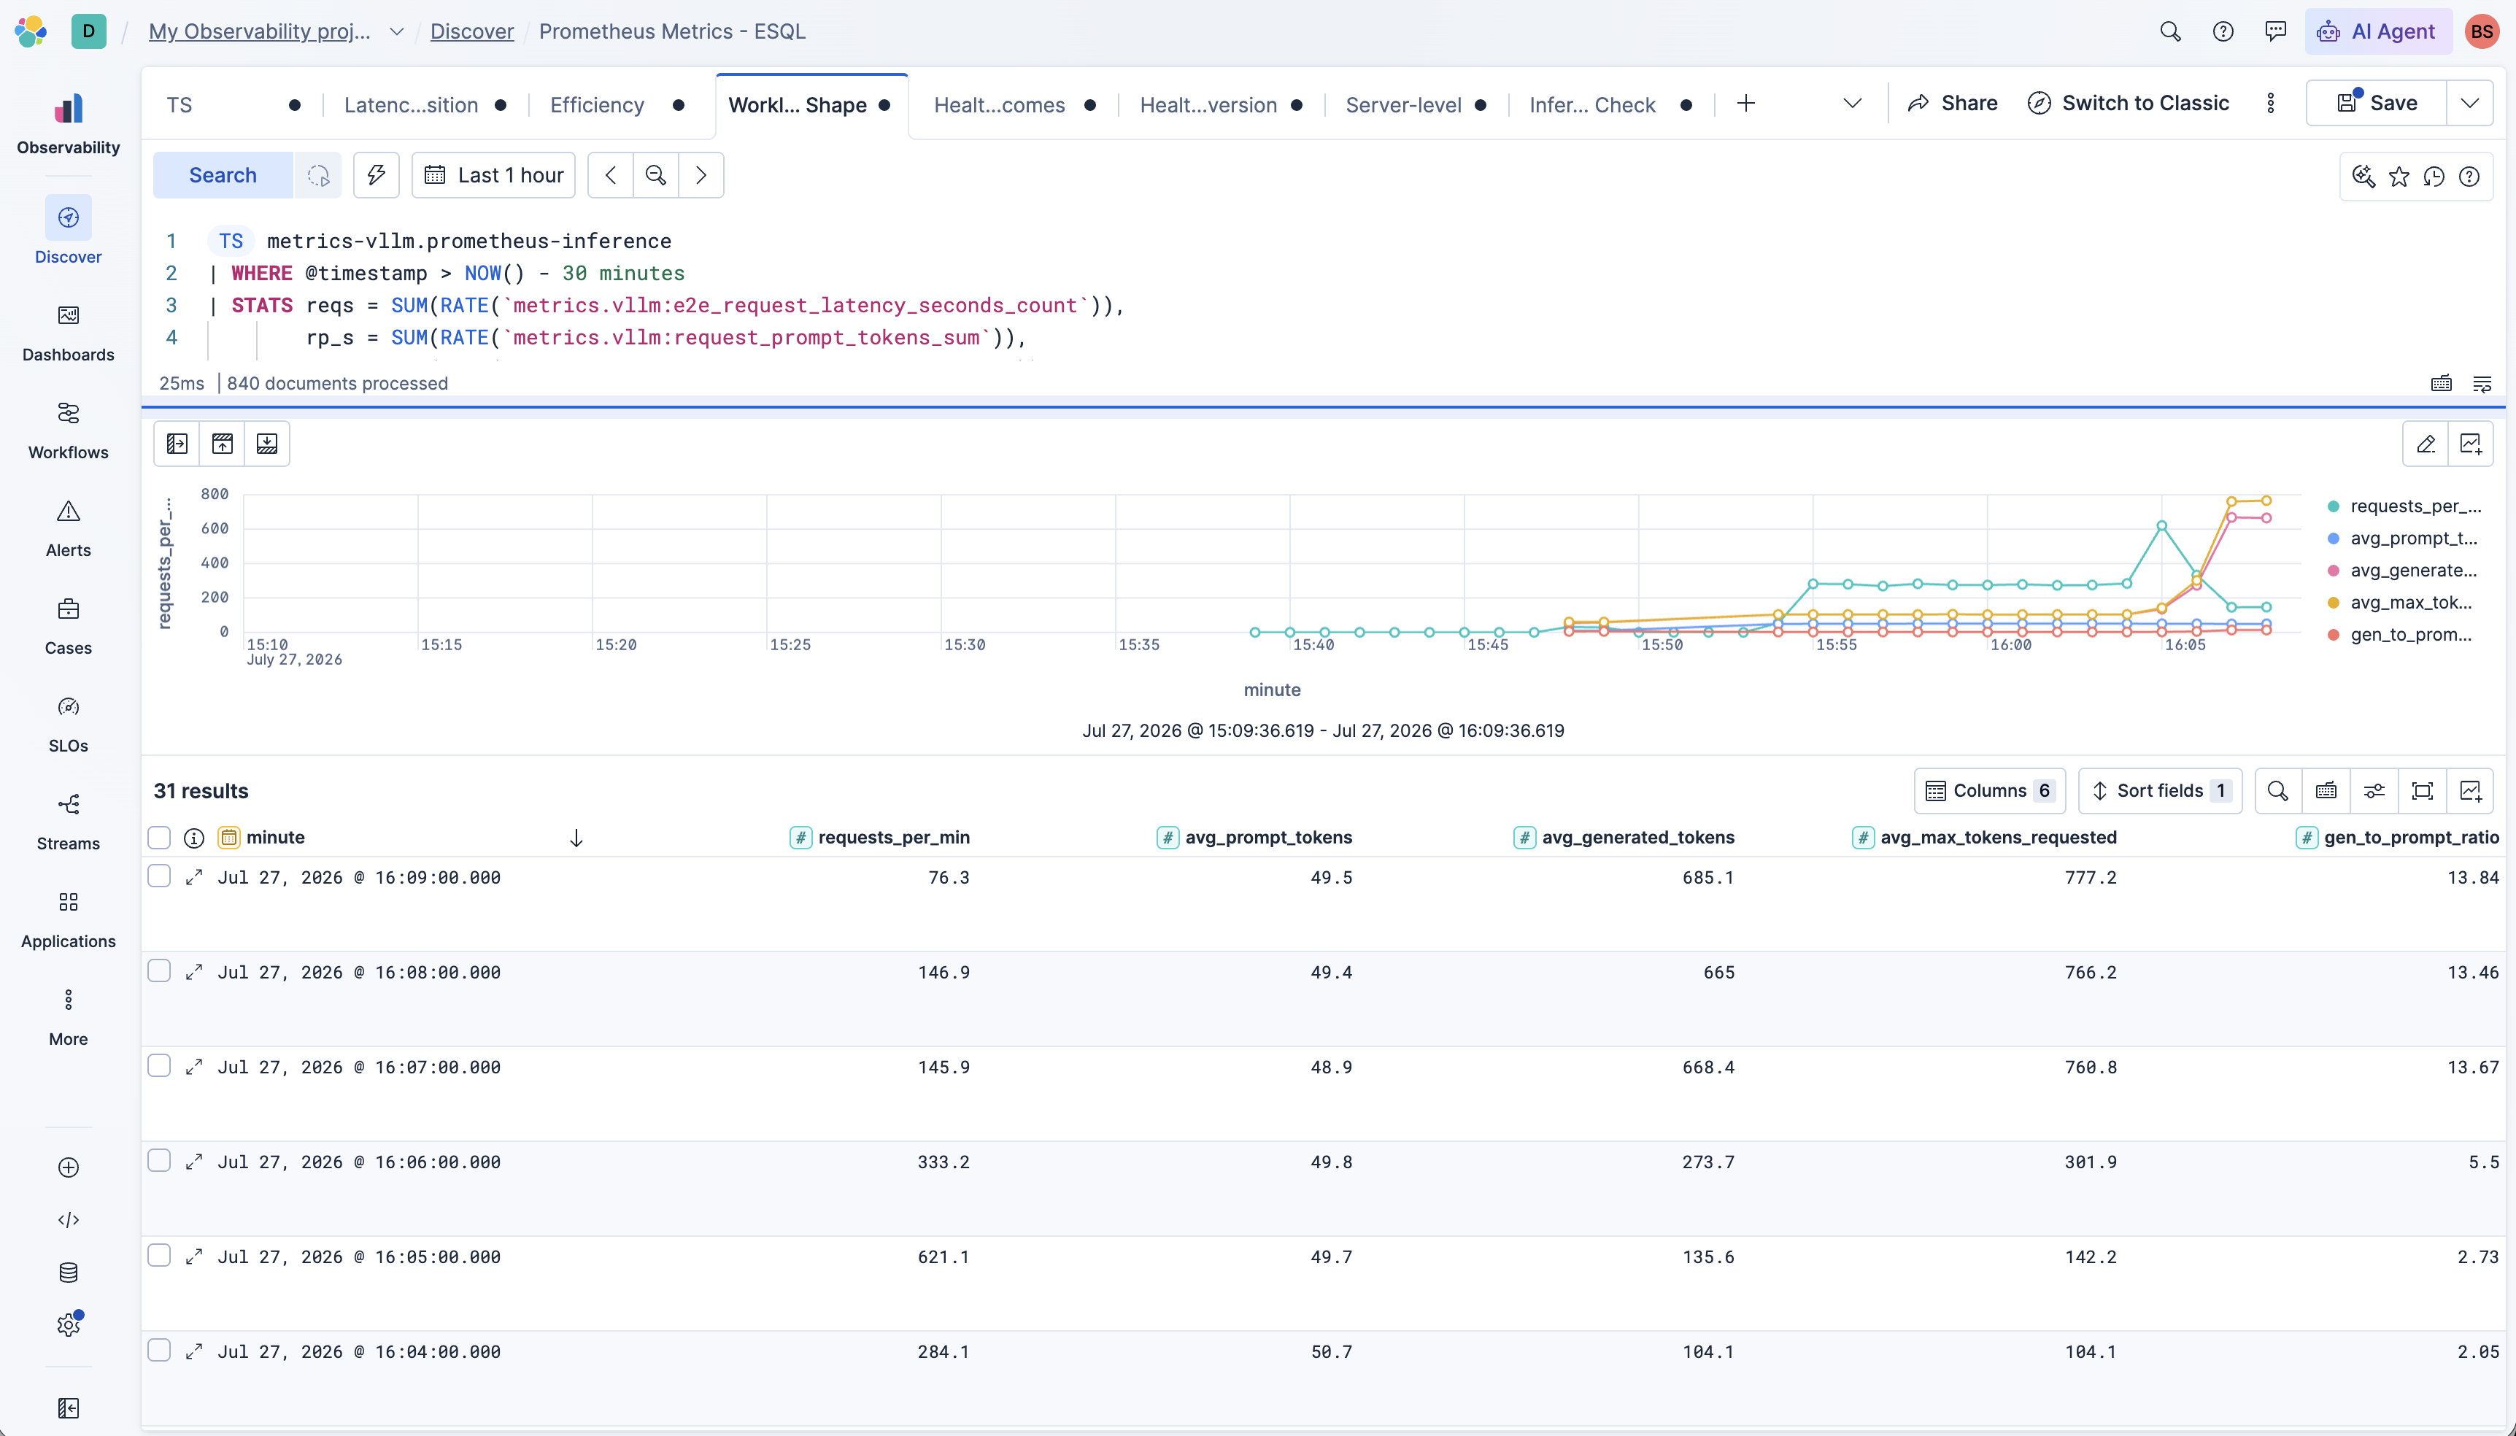Follow the Discover breadcrumb link
The height and width of the screenshot is (1436, 2516).
click(x=471, y=31)
